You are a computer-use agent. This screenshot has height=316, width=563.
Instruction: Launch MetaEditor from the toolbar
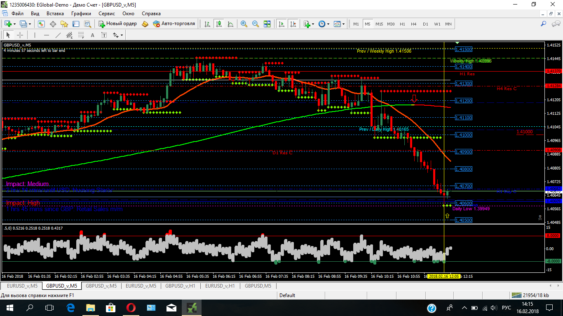[x=145, y=24]
